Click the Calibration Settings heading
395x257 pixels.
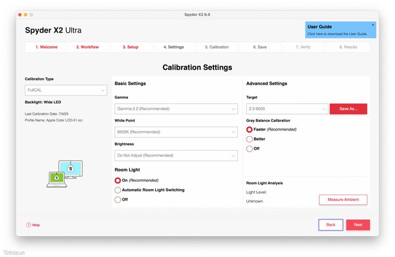coord(197,67)
